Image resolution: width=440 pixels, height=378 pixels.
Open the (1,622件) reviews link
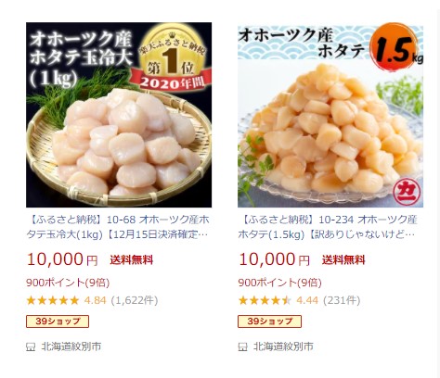point(135,300)
